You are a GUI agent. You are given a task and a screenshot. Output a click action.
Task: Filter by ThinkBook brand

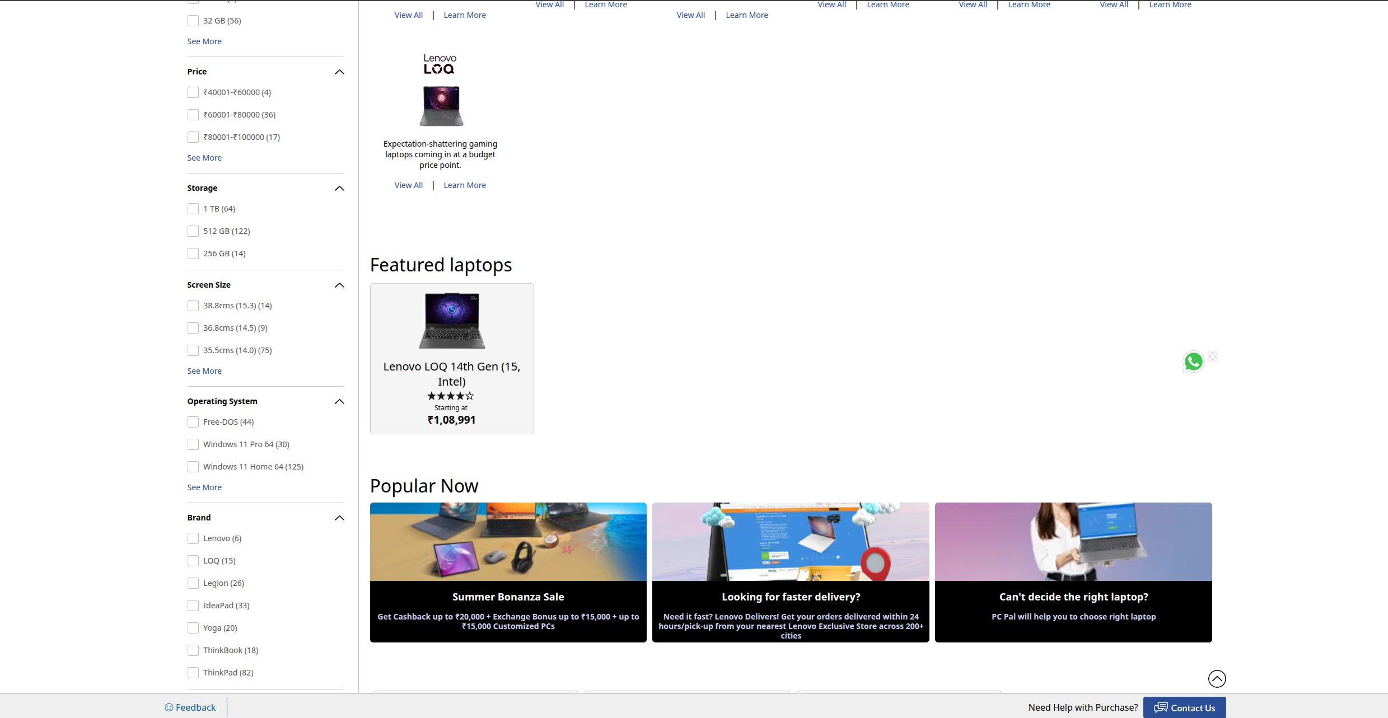pyautogui.click(x=193, y=650)
